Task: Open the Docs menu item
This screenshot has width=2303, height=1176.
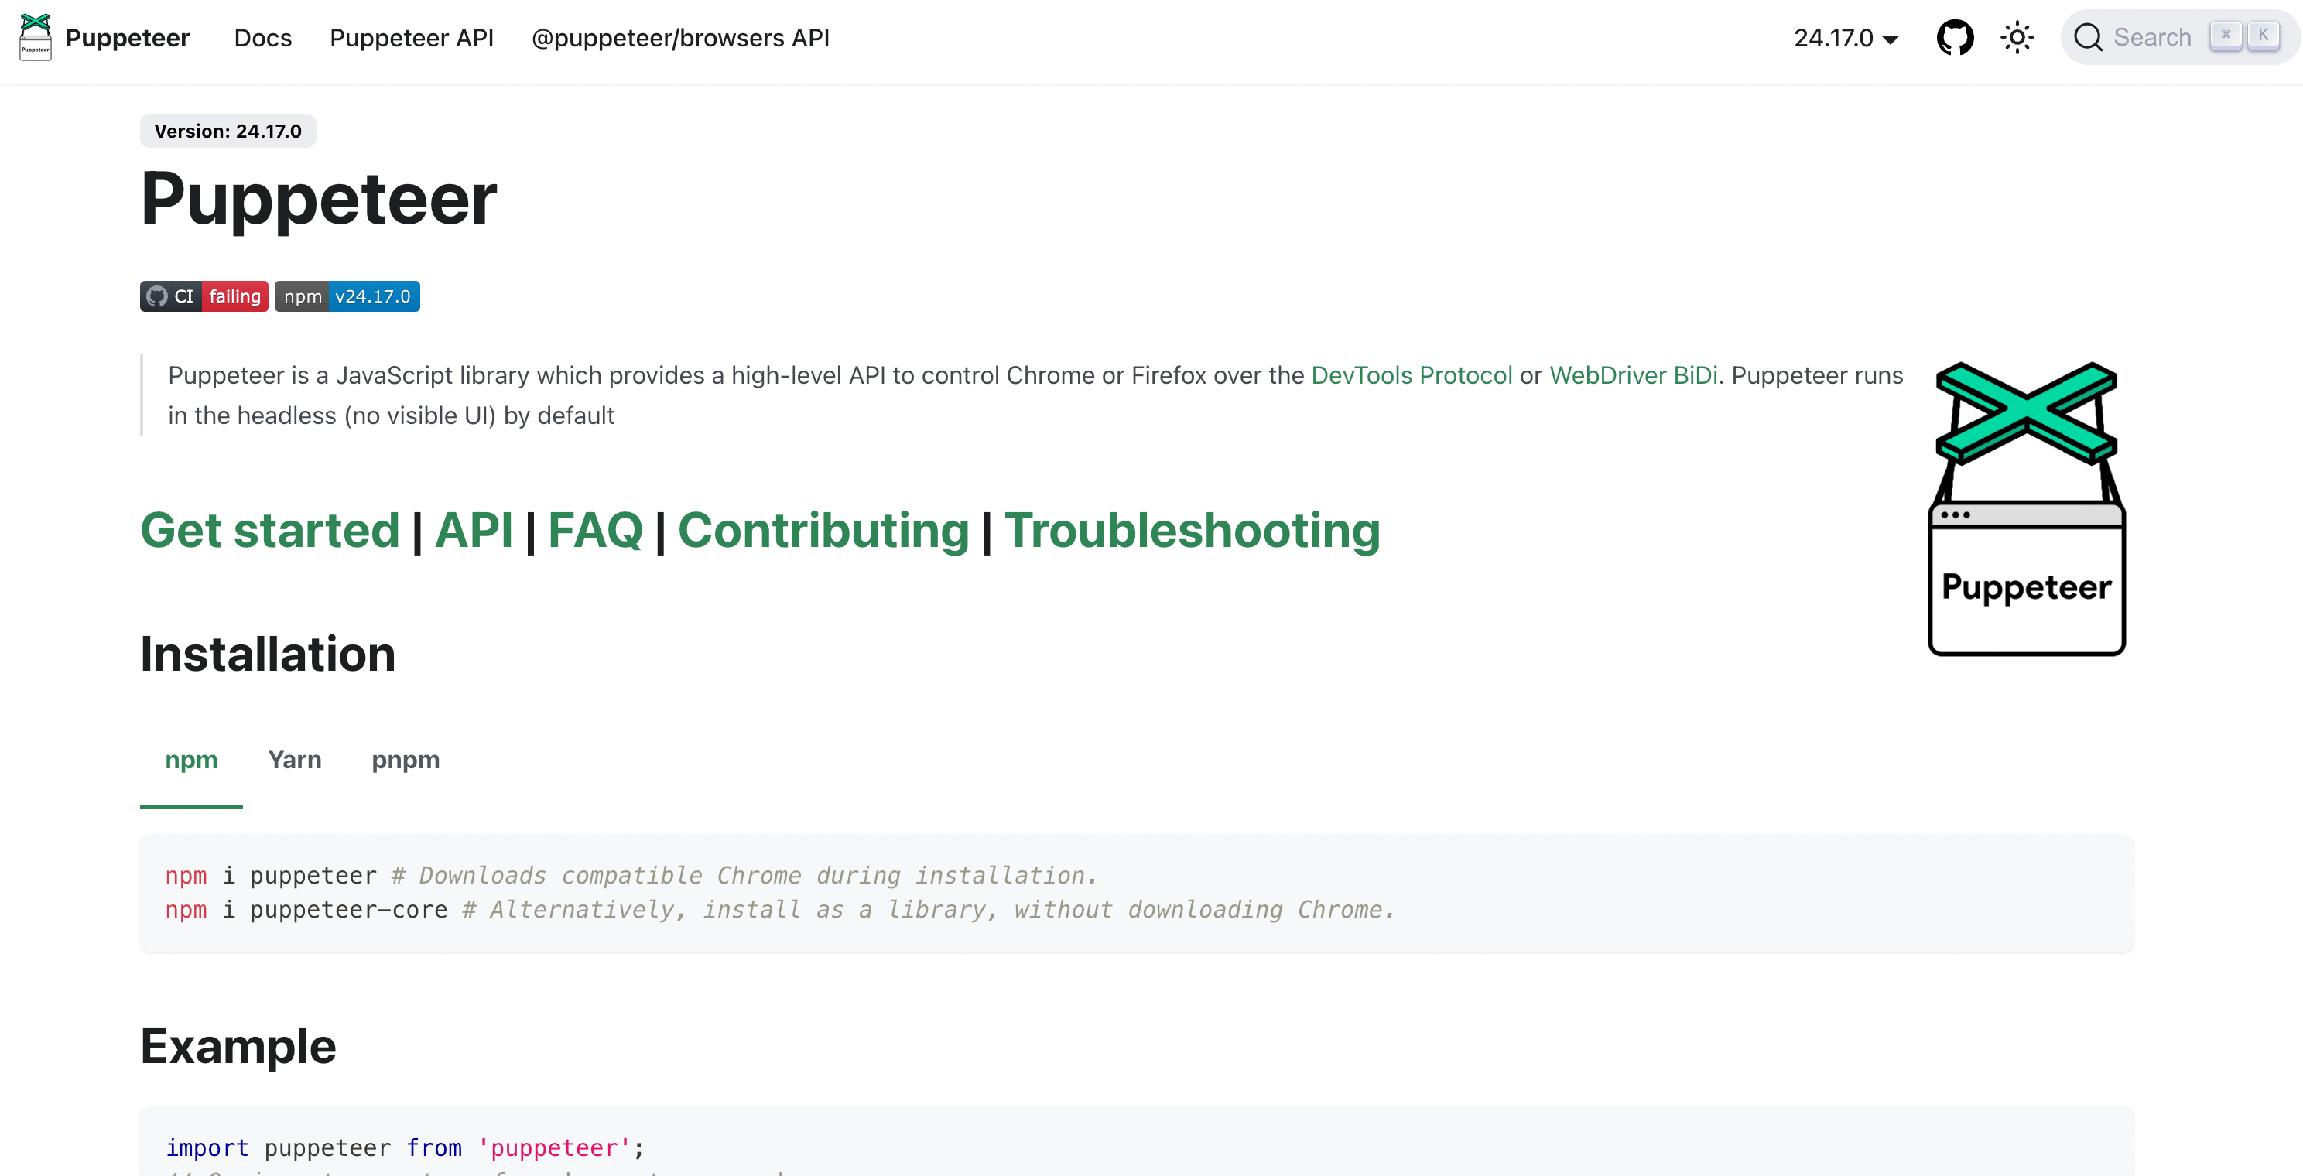Action: point(263,38)
